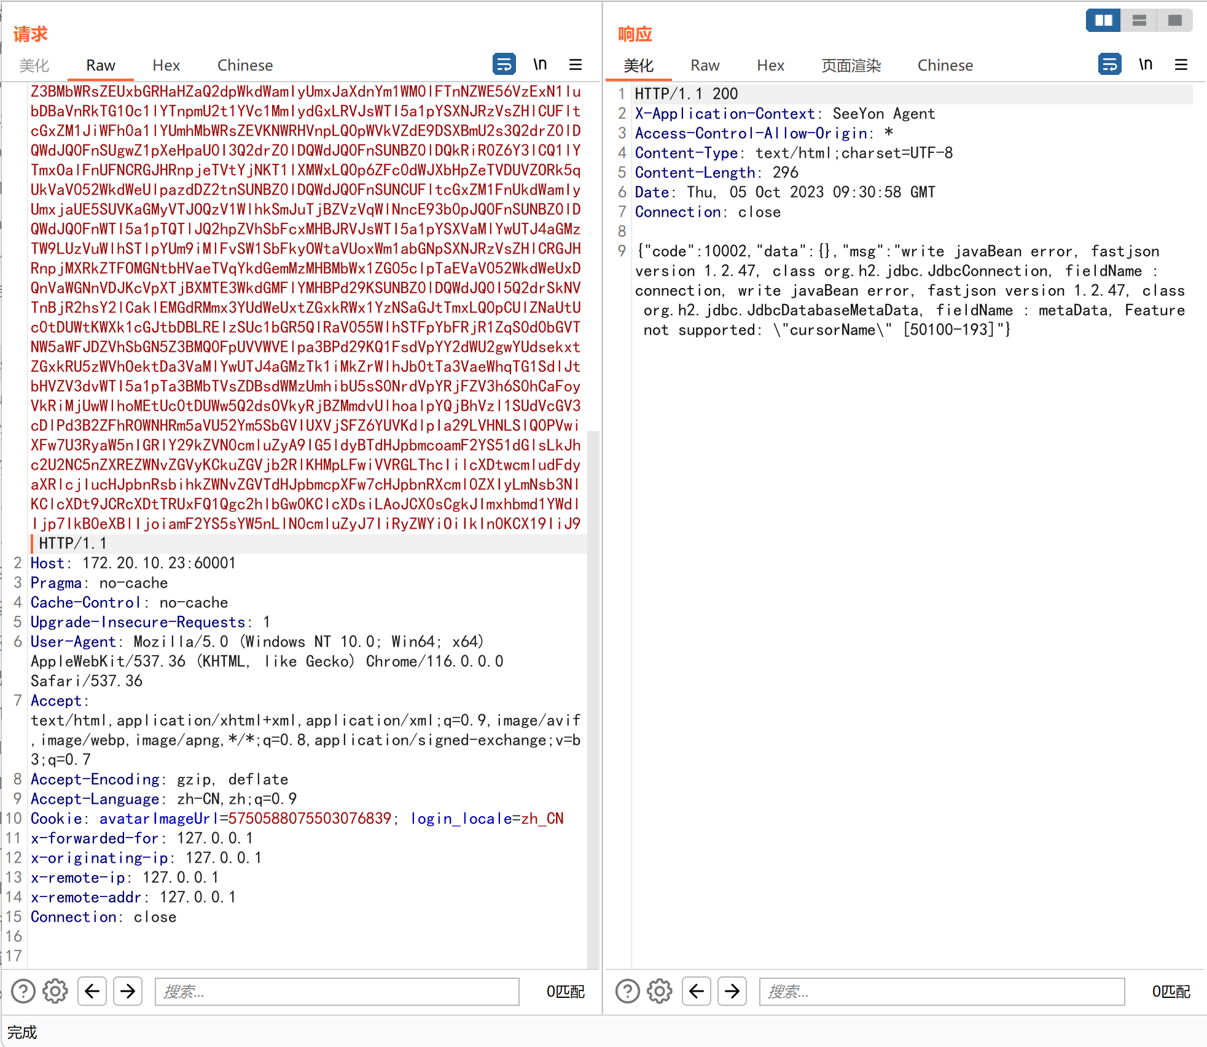Show newline characters in response panel
The width and height of the screenshot is (1207, 1047).
[1145, 64]
